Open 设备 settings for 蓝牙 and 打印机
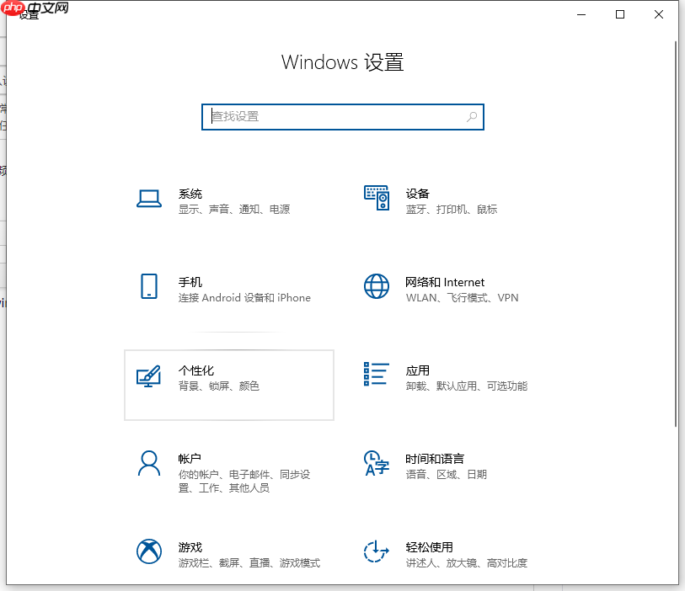 click(417, 193)
